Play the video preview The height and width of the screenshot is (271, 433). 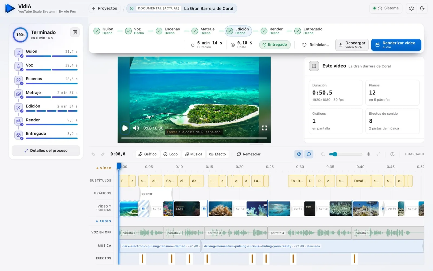point(125,128)
